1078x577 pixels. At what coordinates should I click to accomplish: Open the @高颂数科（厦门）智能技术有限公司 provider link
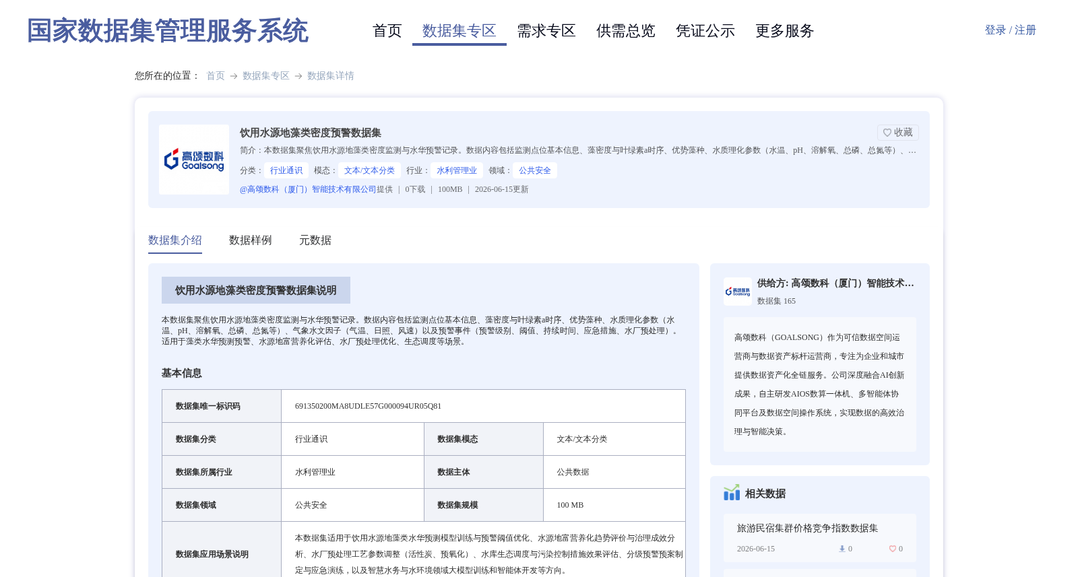click(308, 189)
